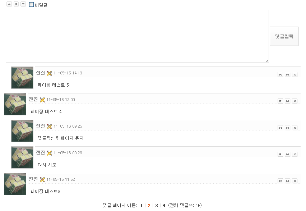Select comment page 2 link
Screen dimensions: 306x211
[x=149, y=206]
